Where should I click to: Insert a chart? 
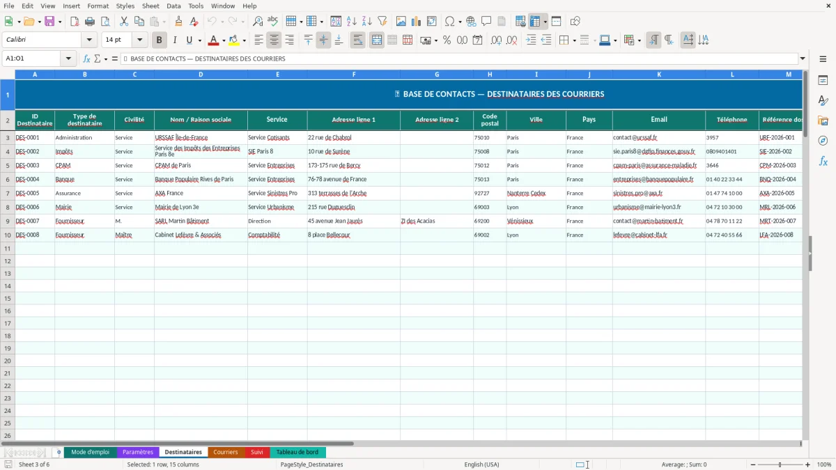(417, 22)
